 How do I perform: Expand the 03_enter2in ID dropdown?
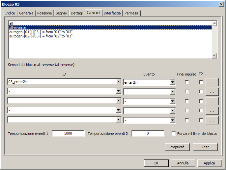point(118,82)
